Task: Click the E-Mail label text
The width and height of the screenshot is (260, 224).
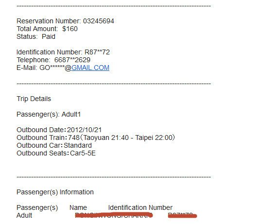Action: pyautogui.click(x=27, y=68)
